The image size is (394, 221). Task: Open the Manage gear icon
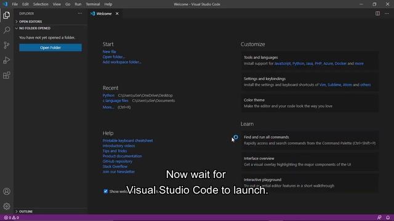(7, 206)
